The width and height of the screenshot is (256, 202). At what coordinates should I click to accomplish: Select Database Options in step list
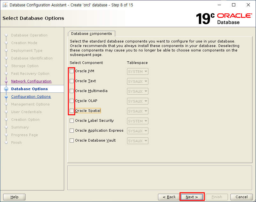(29, 89)
